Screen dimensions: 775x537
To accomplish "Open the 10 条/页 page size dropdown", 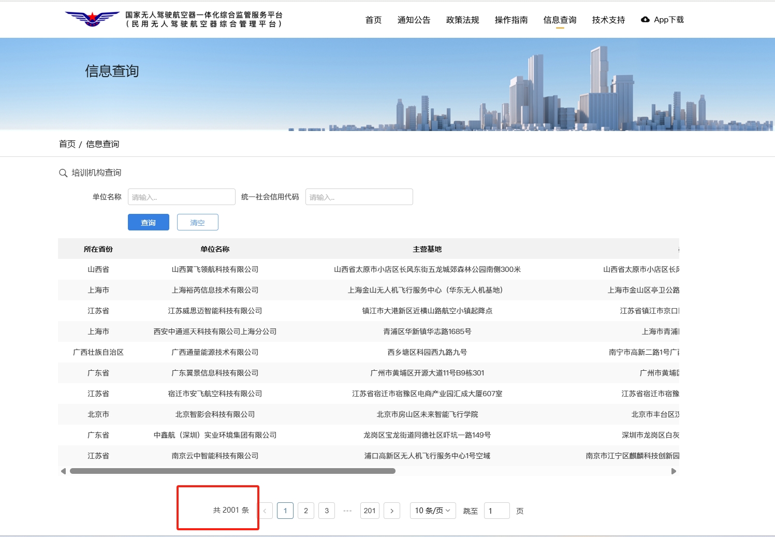I will [432, 511].
